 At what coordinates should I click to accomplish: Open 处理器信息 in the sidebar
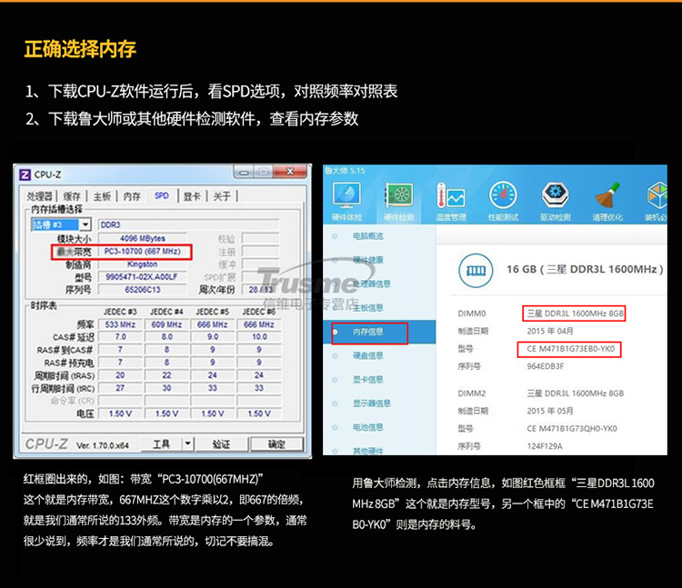click(x=371, y=284)
